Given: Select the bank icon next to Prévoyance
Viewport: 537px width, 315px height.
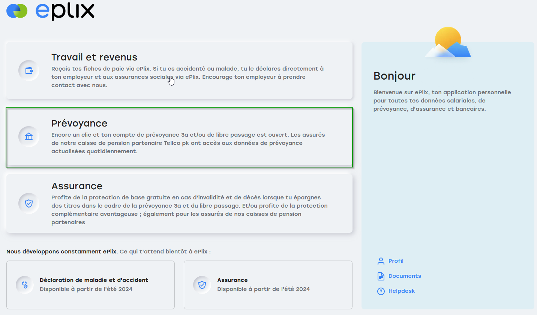Looking at the screenshot, I should click(28, 137).
